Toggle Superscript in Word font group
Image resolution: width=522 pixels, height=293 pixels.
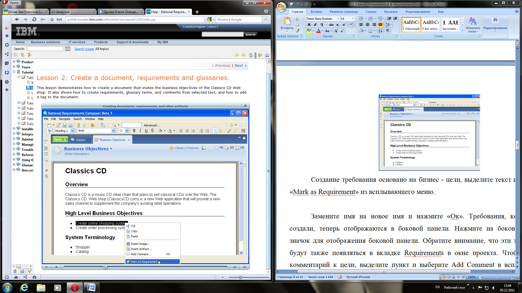(x=344, y=25)
